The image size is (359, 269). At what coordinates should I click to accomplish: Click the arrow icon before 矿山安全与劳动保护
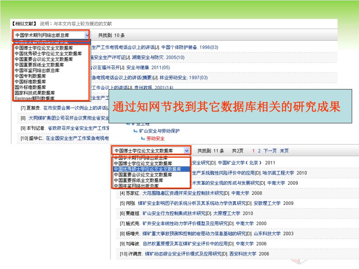pos(136,131)
